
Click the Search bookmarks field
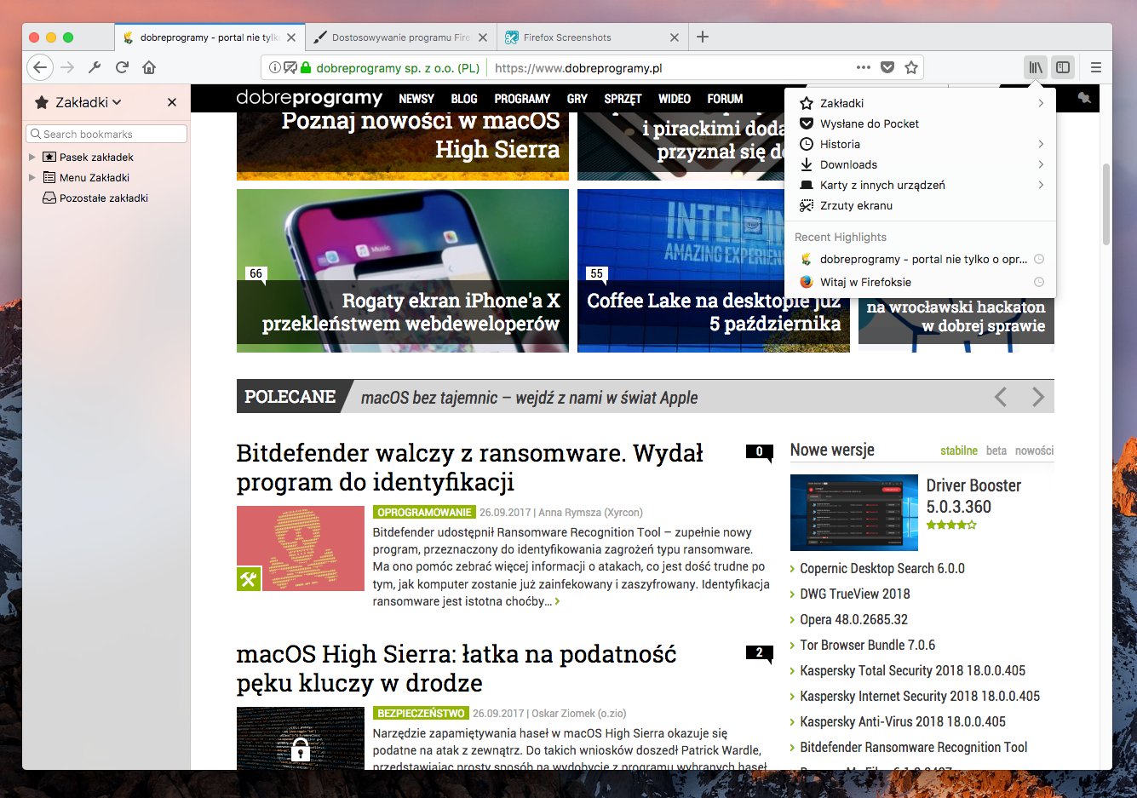[106, 134]
